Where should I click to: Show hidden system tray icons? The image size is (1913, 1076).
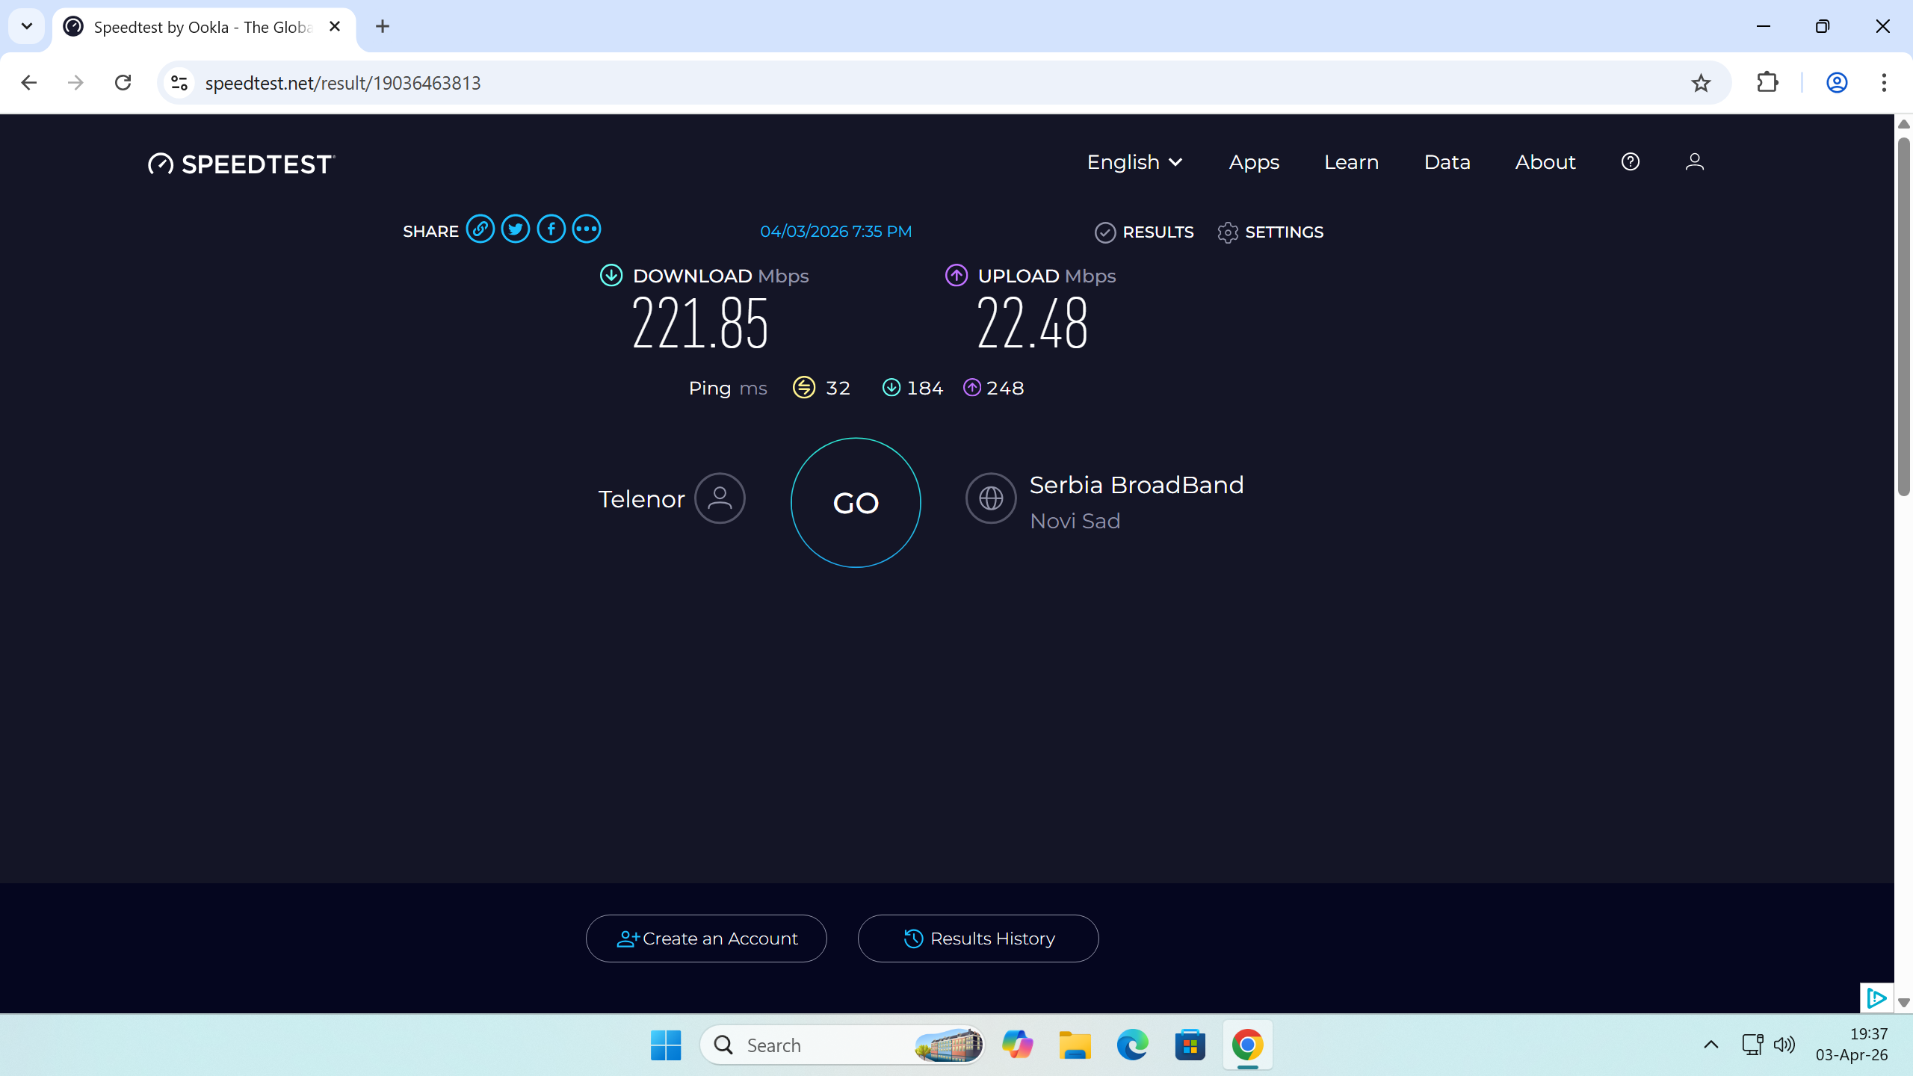[1710, 1045]
